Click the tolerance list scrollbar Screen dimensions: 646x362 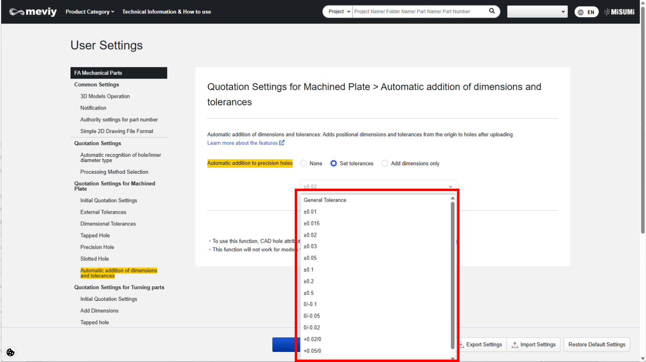click(453, 274)
